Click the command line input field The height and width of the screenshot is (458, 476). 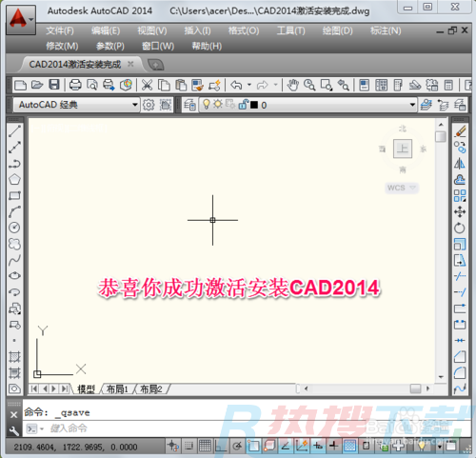click(246, 428)
